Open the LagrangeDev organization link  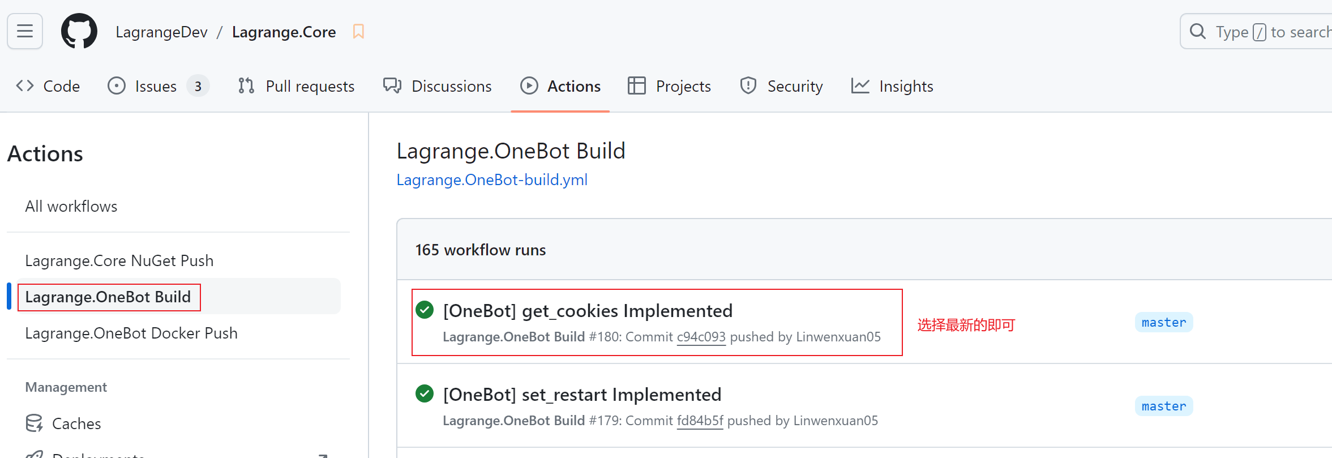tap(161, 32)
